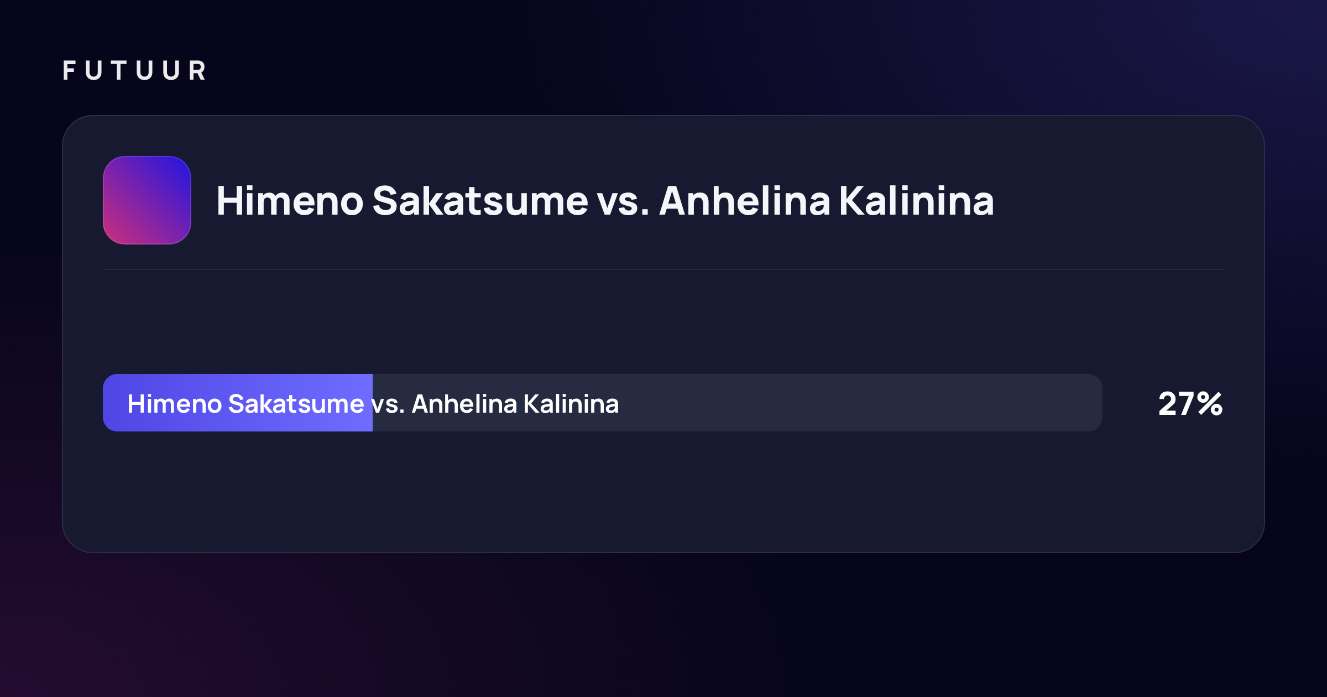Select the unfilled dark portion of the bar
Viewport: 1327px width, 697px height.
tap(738, 403)
